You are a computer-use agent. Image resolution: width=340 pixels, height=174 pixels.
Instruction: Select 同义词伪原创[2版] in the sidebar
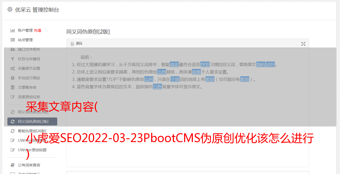[32, 121]
